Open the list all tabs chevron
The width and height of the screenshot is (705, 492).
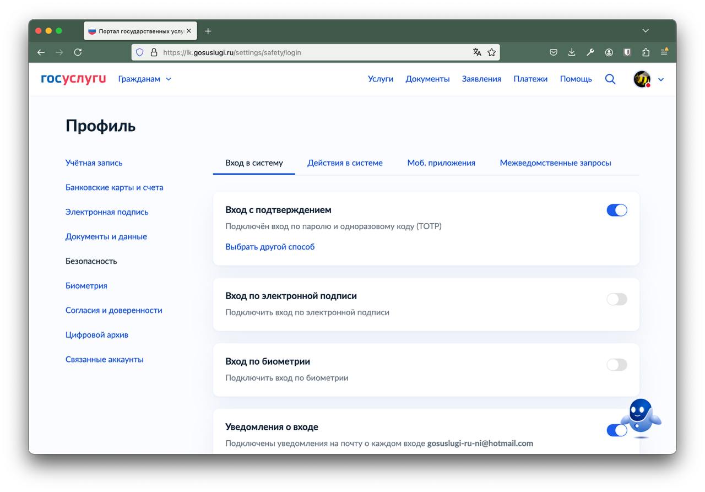click(646, 31)
